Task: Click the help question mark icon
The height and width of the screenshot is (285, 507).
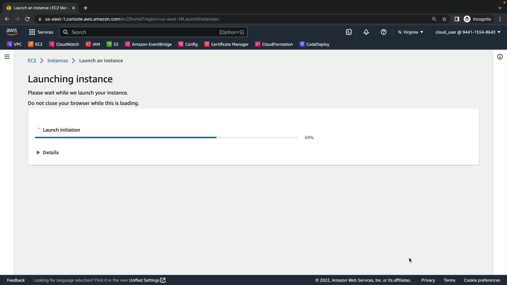Action: [383, 32]
